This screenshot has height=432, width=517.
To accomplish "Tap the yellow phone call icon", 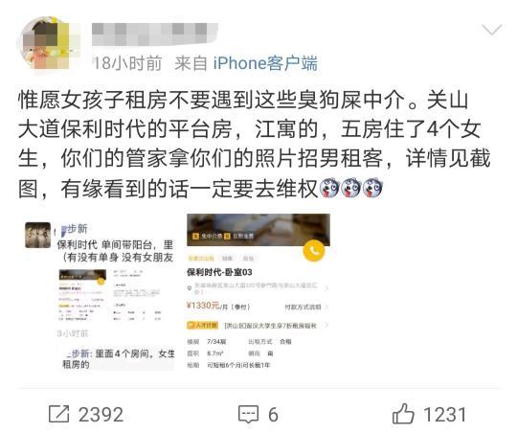I will [x=314, y=251].
